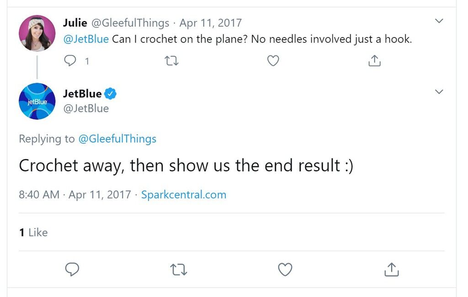Reply to JetBlue's Crochet away tweet
468x297 pixels.
(x=72, y=269)
